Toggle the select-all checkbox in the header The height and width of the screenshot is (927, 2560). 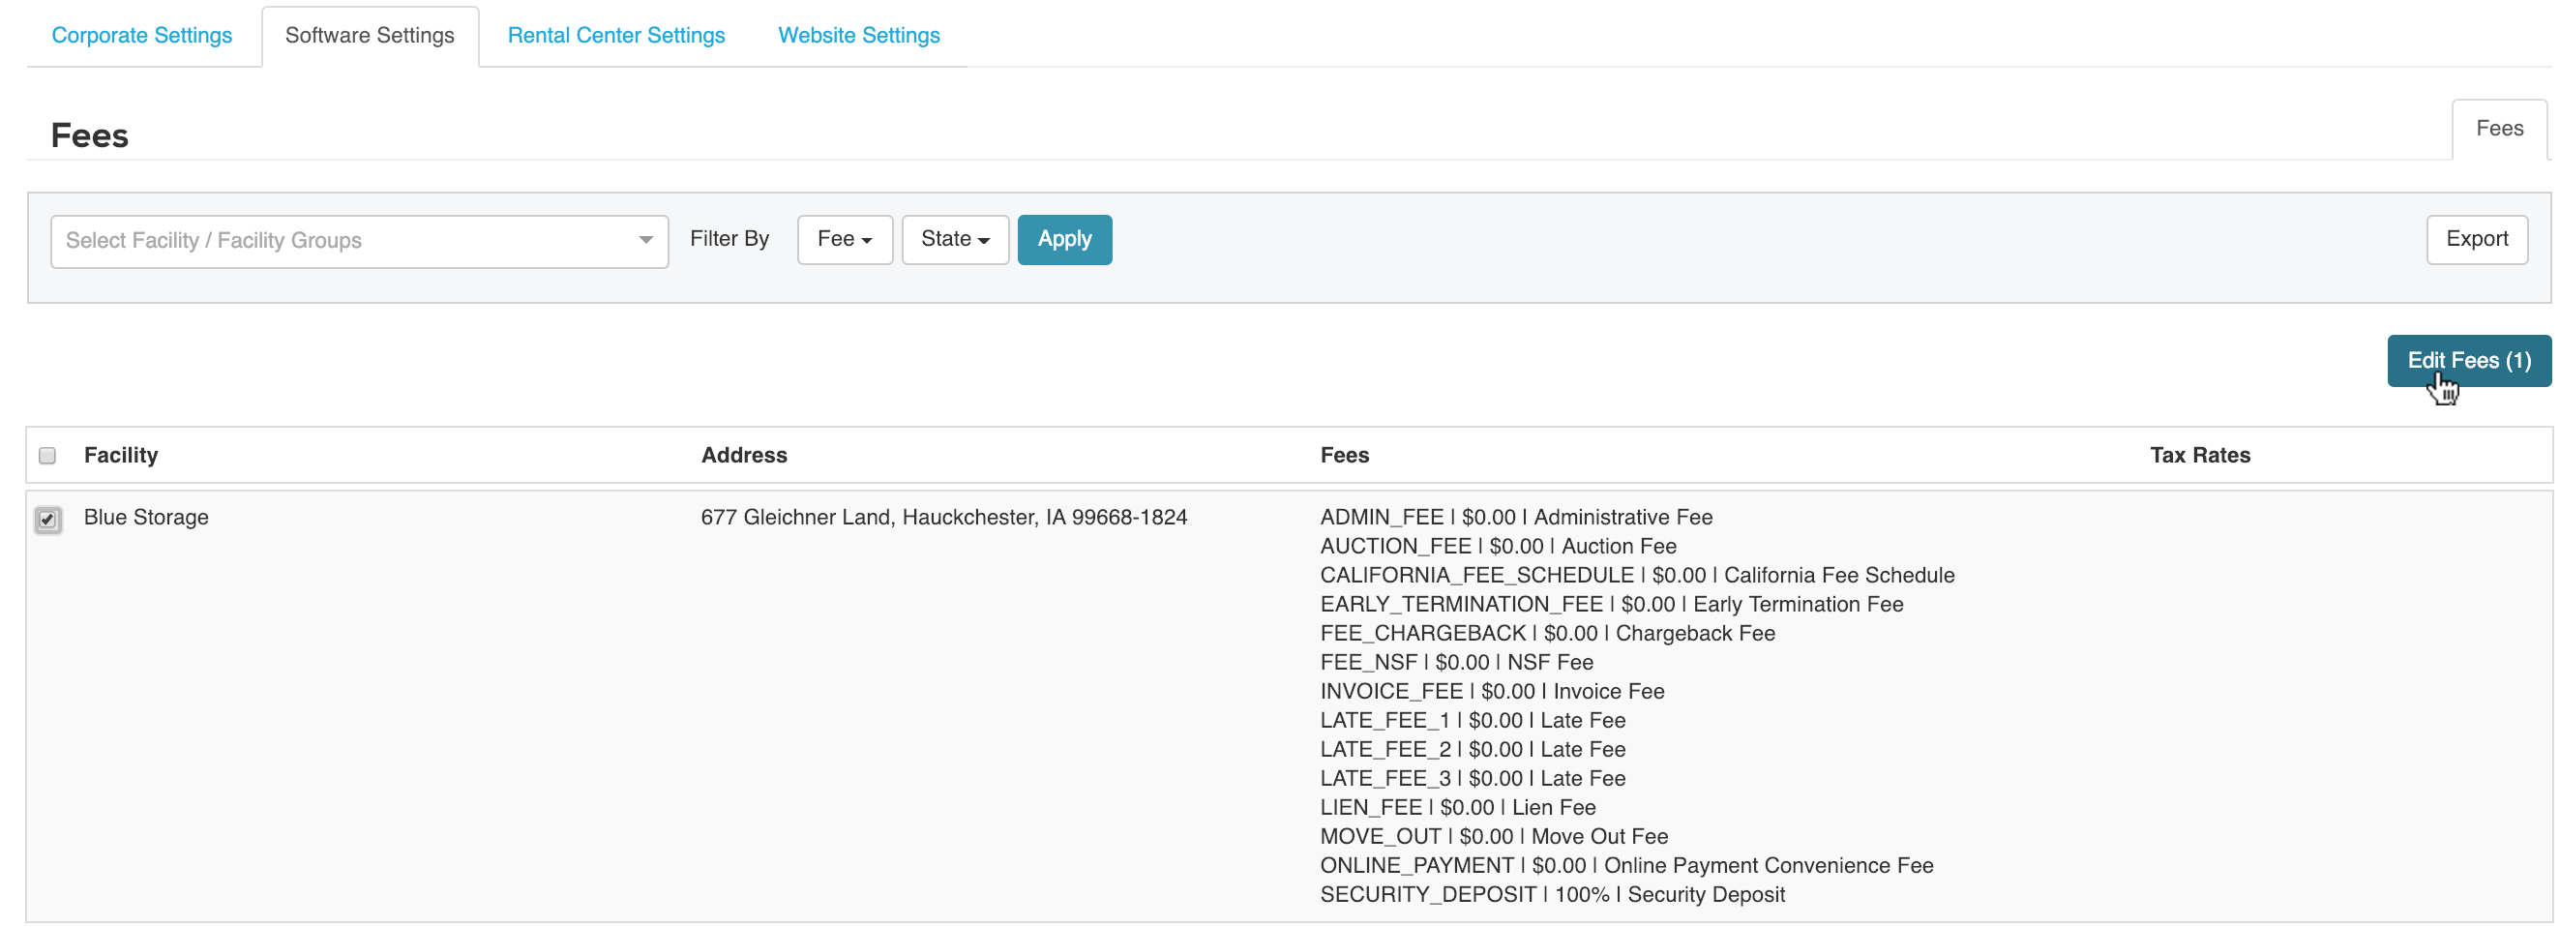point(46,454)
